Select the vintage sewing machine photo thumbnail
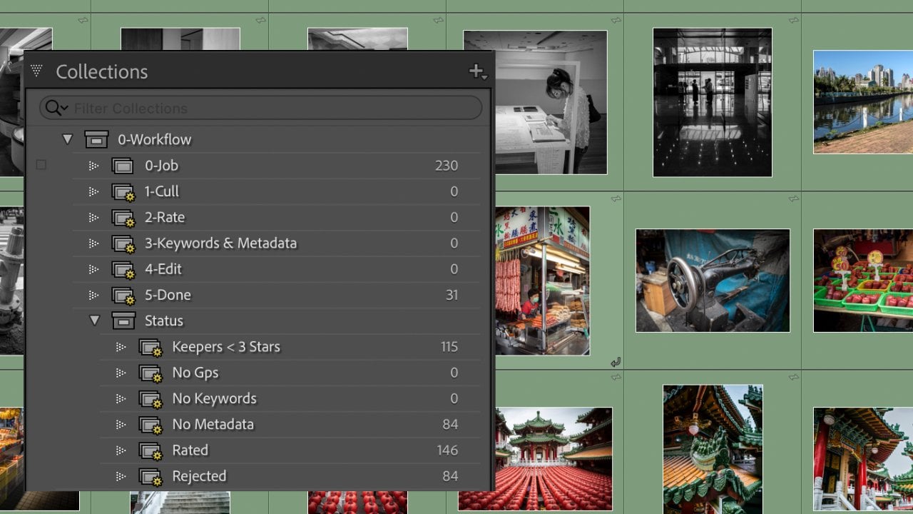 (x=713, y=281)
